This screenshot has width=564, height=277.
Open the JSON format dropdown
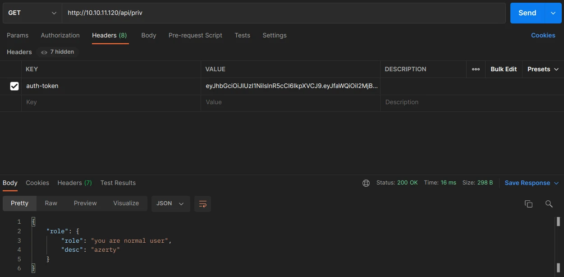tap(170, 203)
